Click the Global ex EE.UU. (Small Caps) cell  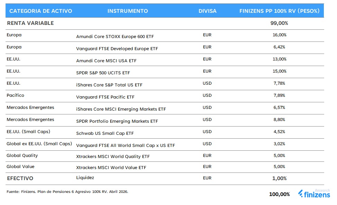coord(39,144)
